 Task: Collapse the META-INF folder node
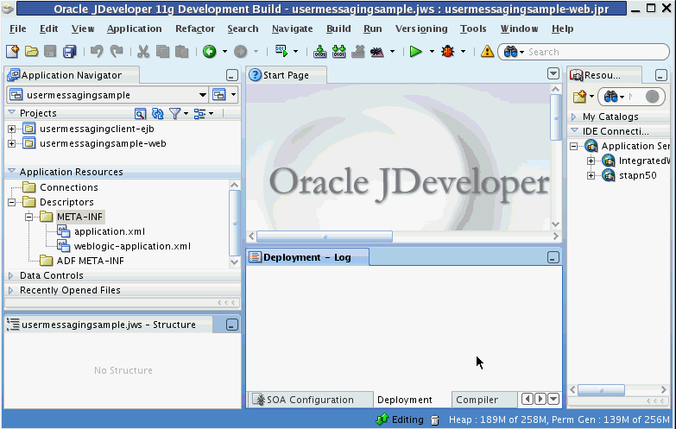[x=28, y=217]
